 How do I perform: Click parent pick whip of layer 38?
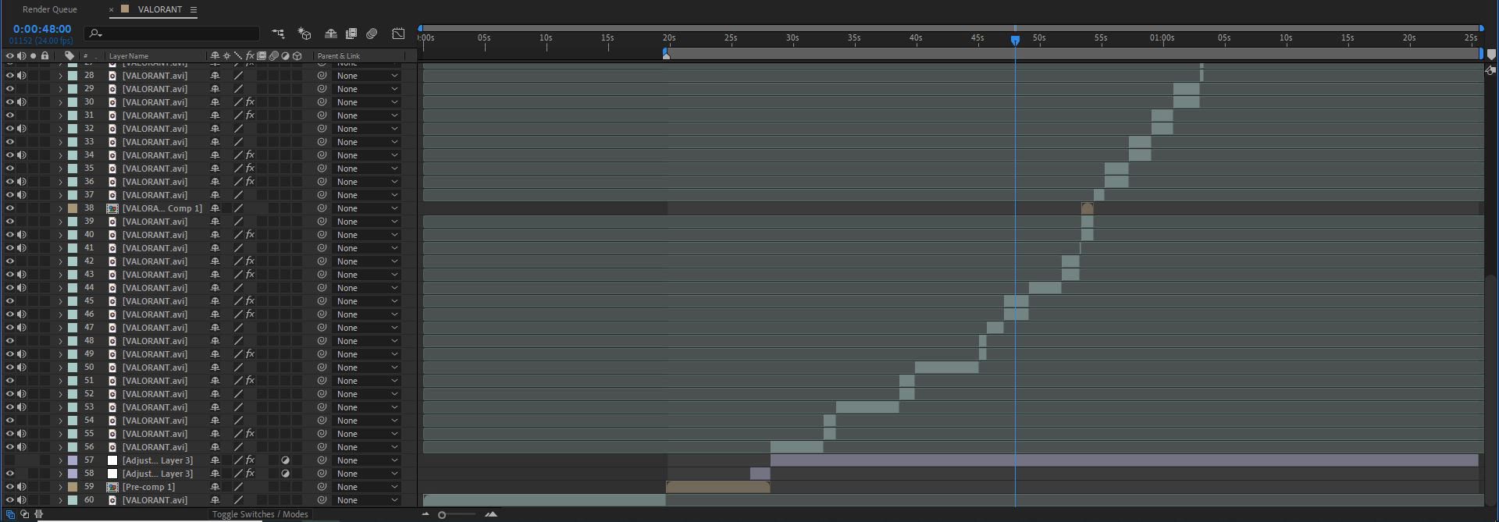pyautogui.click(x=322, y=208)
